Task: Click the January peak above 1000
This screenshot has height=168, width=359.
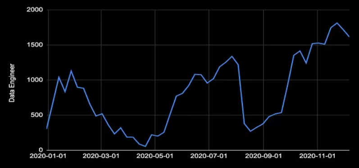Action: pos(71,71)
